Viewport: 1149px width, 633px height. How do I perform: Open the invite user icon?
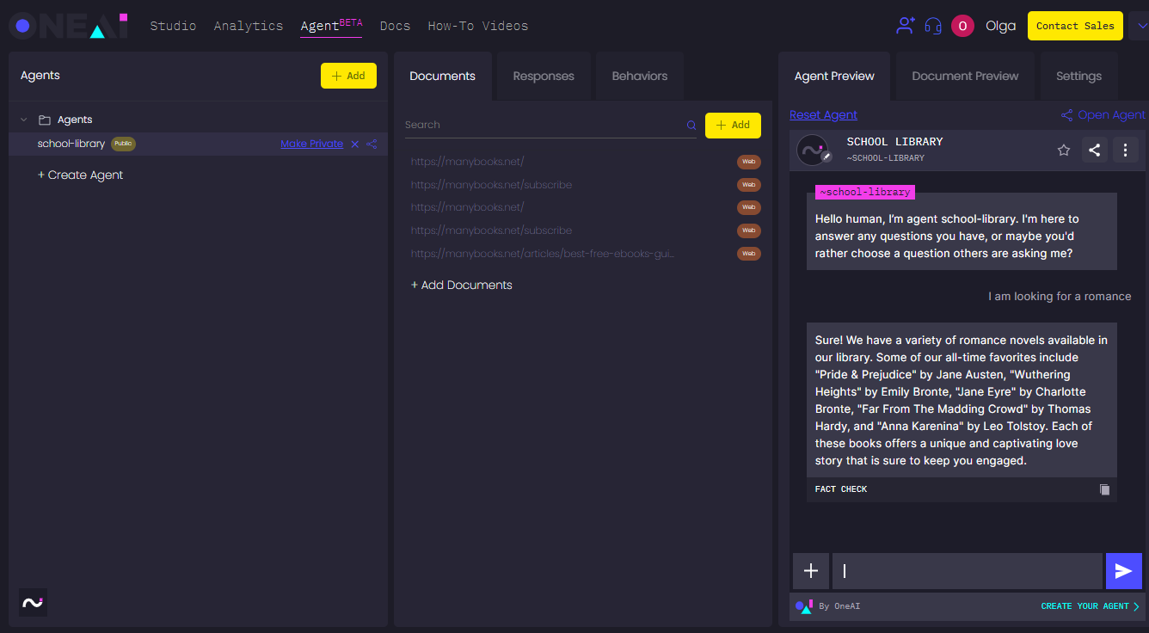(x=906, y=26)
